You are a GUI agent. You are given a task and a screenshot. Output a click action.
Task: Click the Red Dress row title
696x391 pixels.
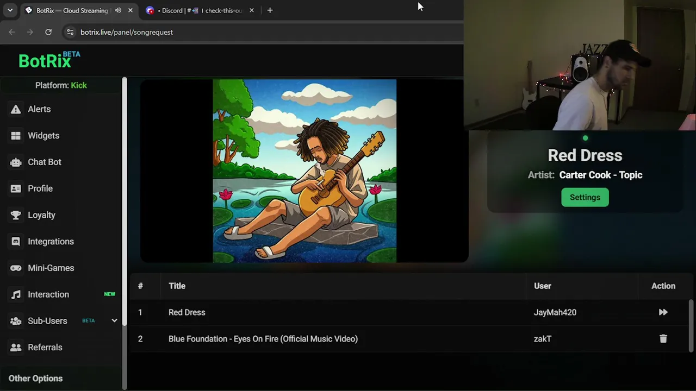(187, 312)
